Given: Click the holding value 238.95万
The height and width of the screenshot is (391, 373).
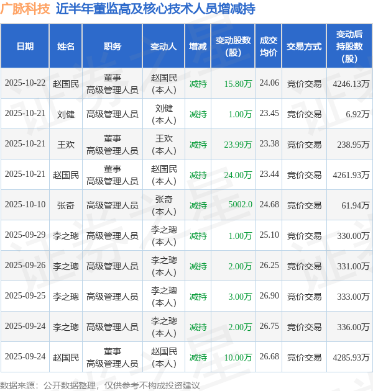Looking at the screenshot, I should pyautogui.click(x=353, y=145).
